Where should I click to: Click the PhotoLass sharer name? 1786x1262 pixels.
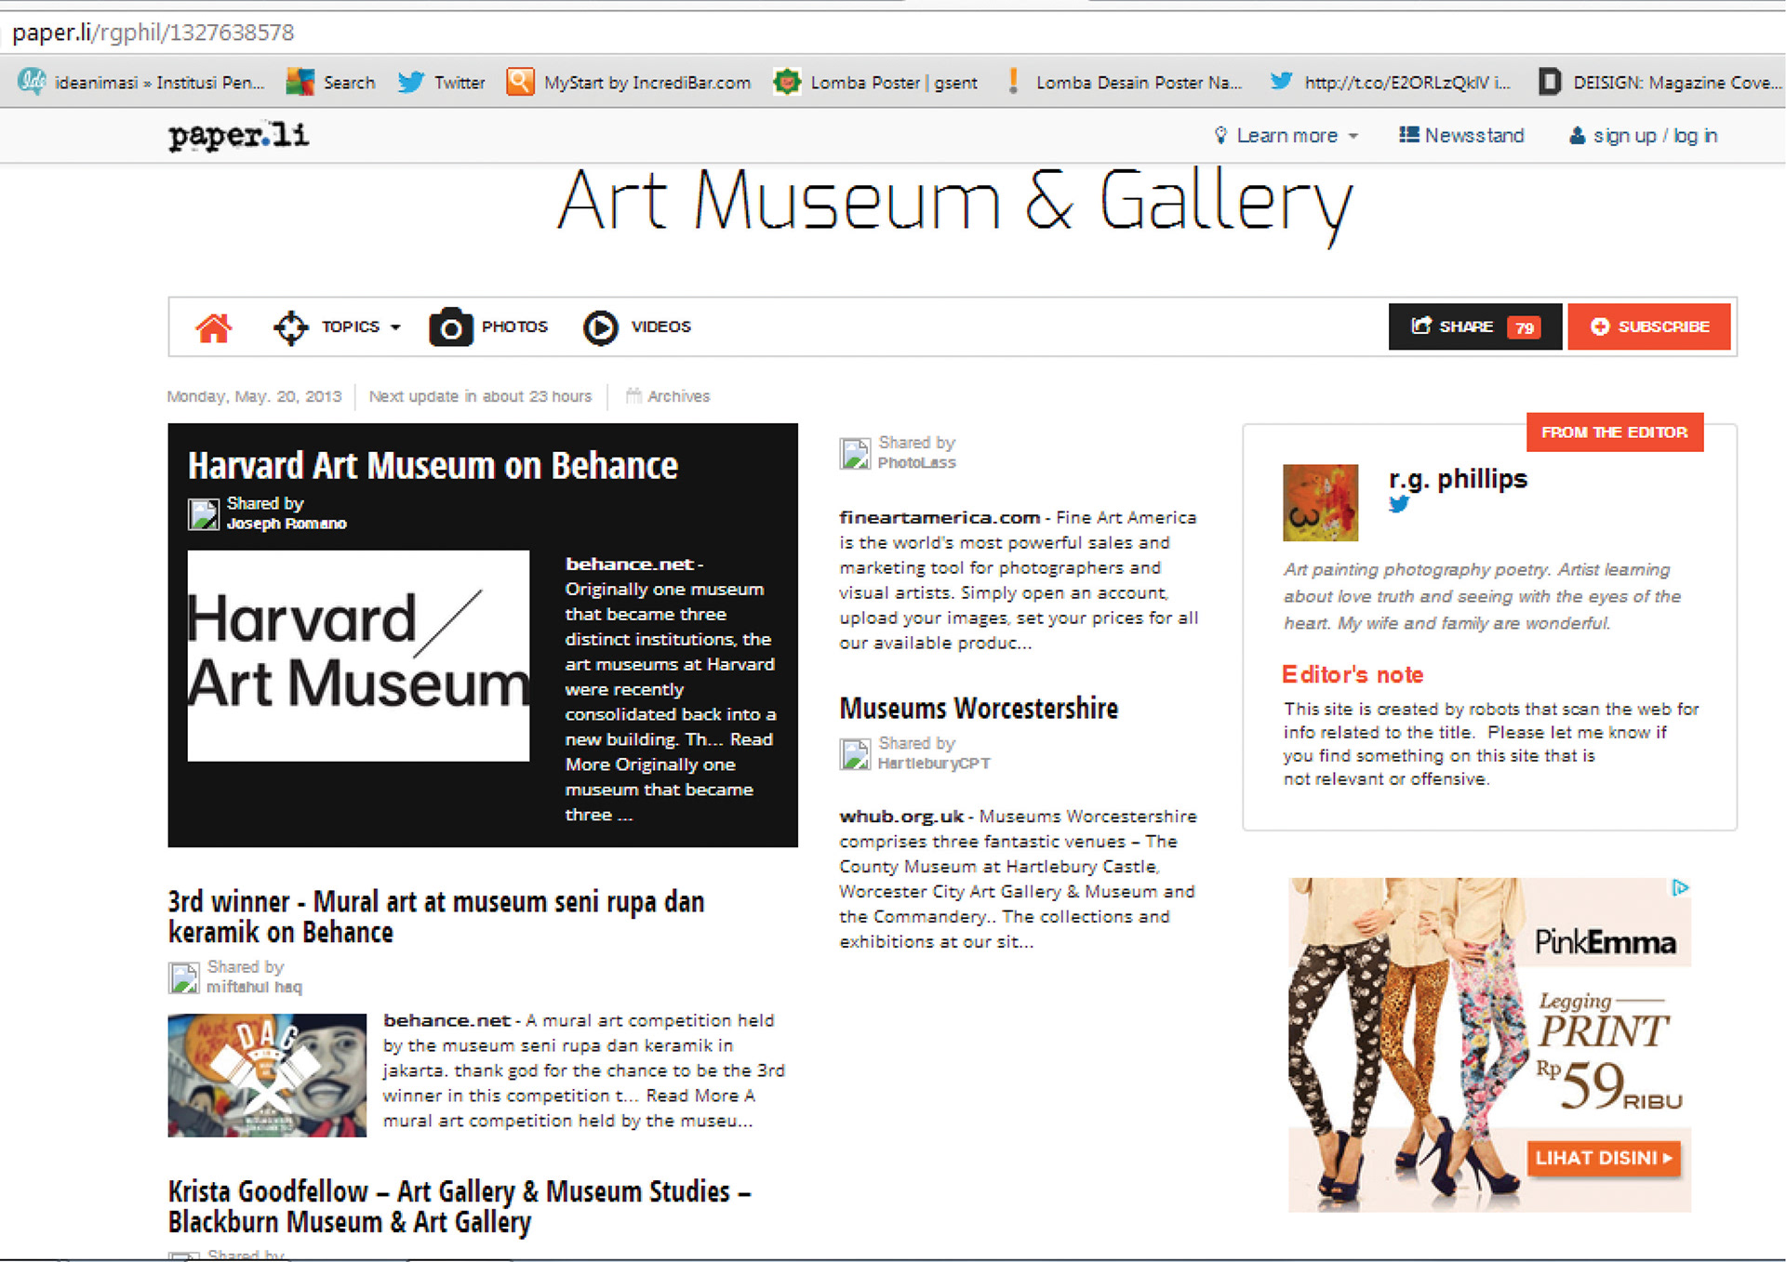916,463
